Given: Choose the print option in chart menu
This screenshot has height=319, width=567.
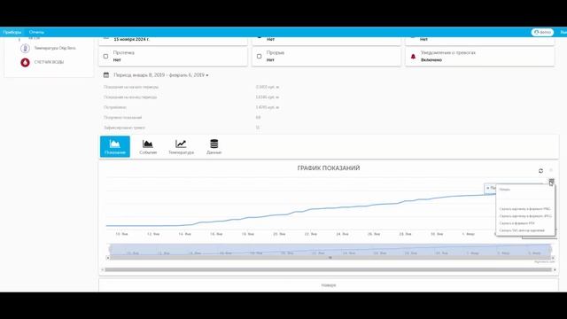Looking at the screenshot, I should coord(504,189).
